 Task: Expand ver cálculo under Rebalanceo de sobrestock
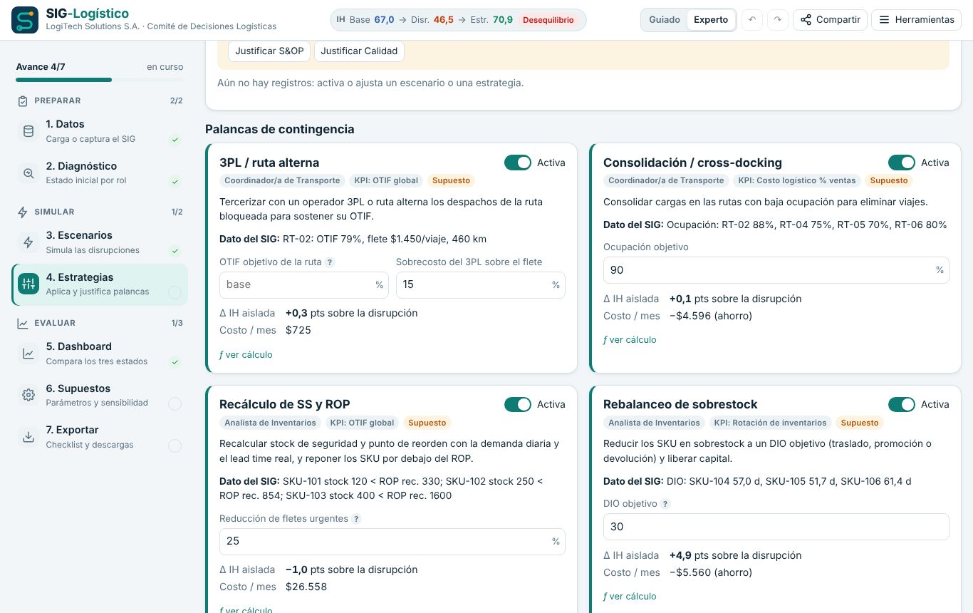pyautogui.click(x=630, y=596)
